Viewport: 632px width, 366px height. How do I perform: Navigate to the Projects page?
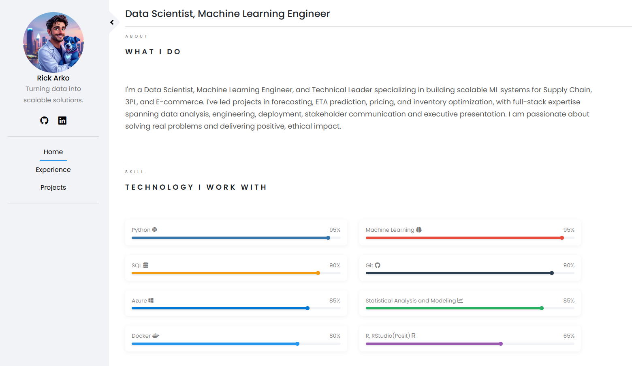click(x=53, y=188)
